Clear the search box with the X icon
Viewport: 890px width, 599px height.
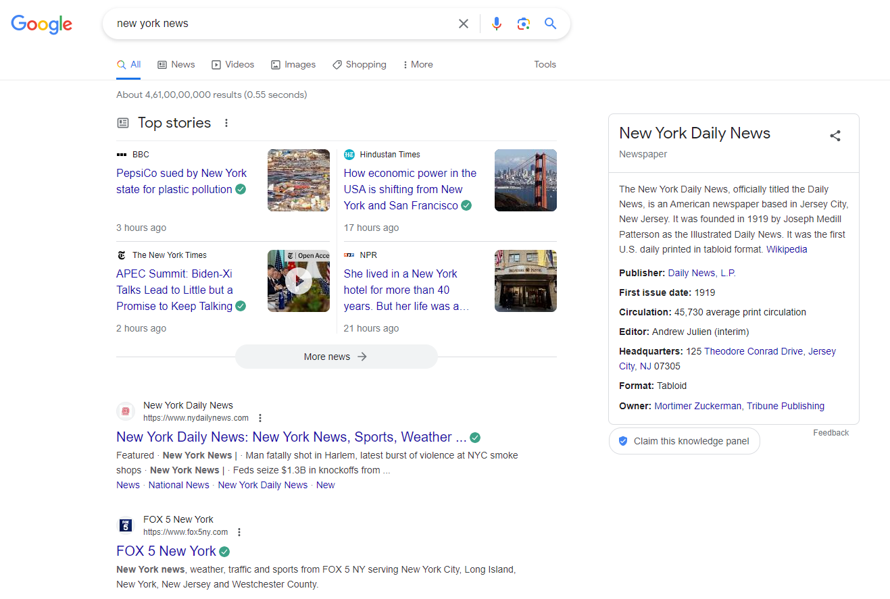(x=464, y=24)
